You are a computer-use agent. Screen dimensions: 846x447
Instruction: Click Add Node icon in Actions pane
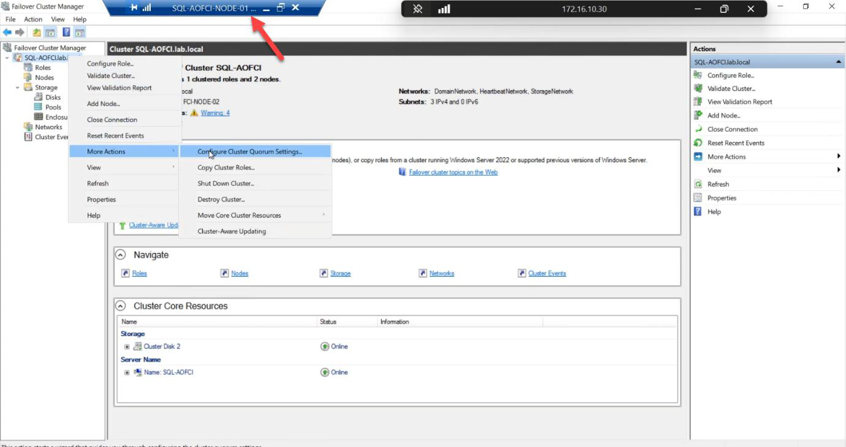coord(698,115)
